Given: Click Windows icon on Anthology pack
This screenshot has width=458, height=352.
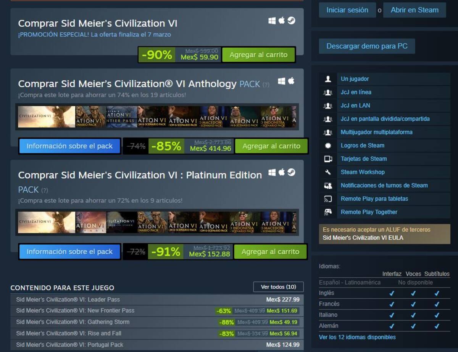Looking at the screenshot, I should click(282, 81).
